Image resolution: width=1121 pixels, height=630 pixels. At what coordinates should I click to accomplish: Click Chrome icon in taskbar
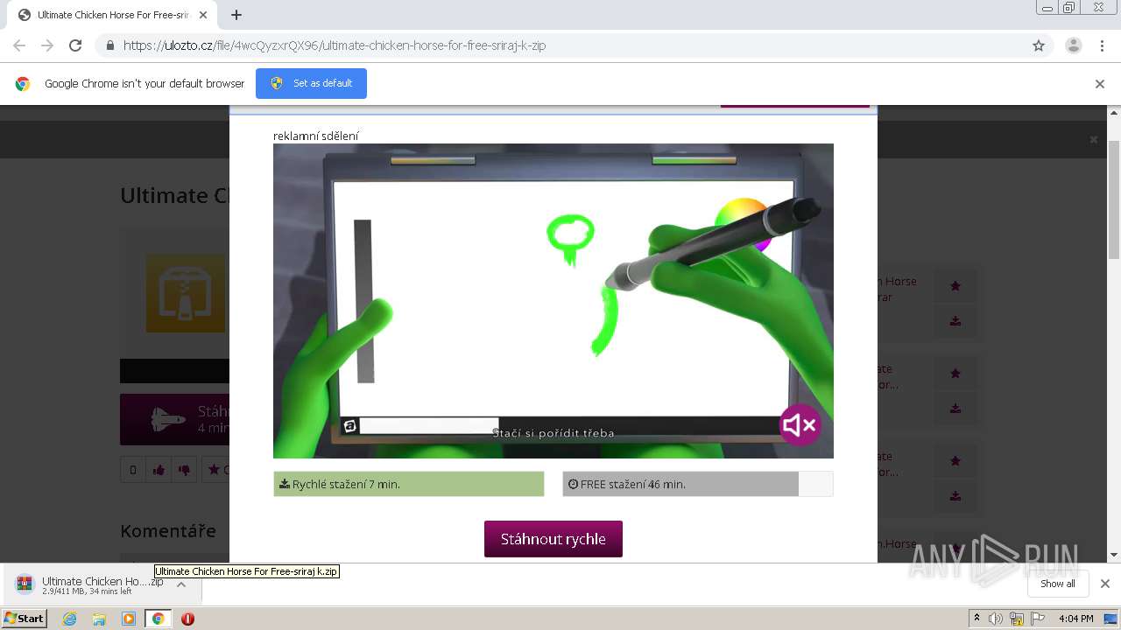click(158, 619)
